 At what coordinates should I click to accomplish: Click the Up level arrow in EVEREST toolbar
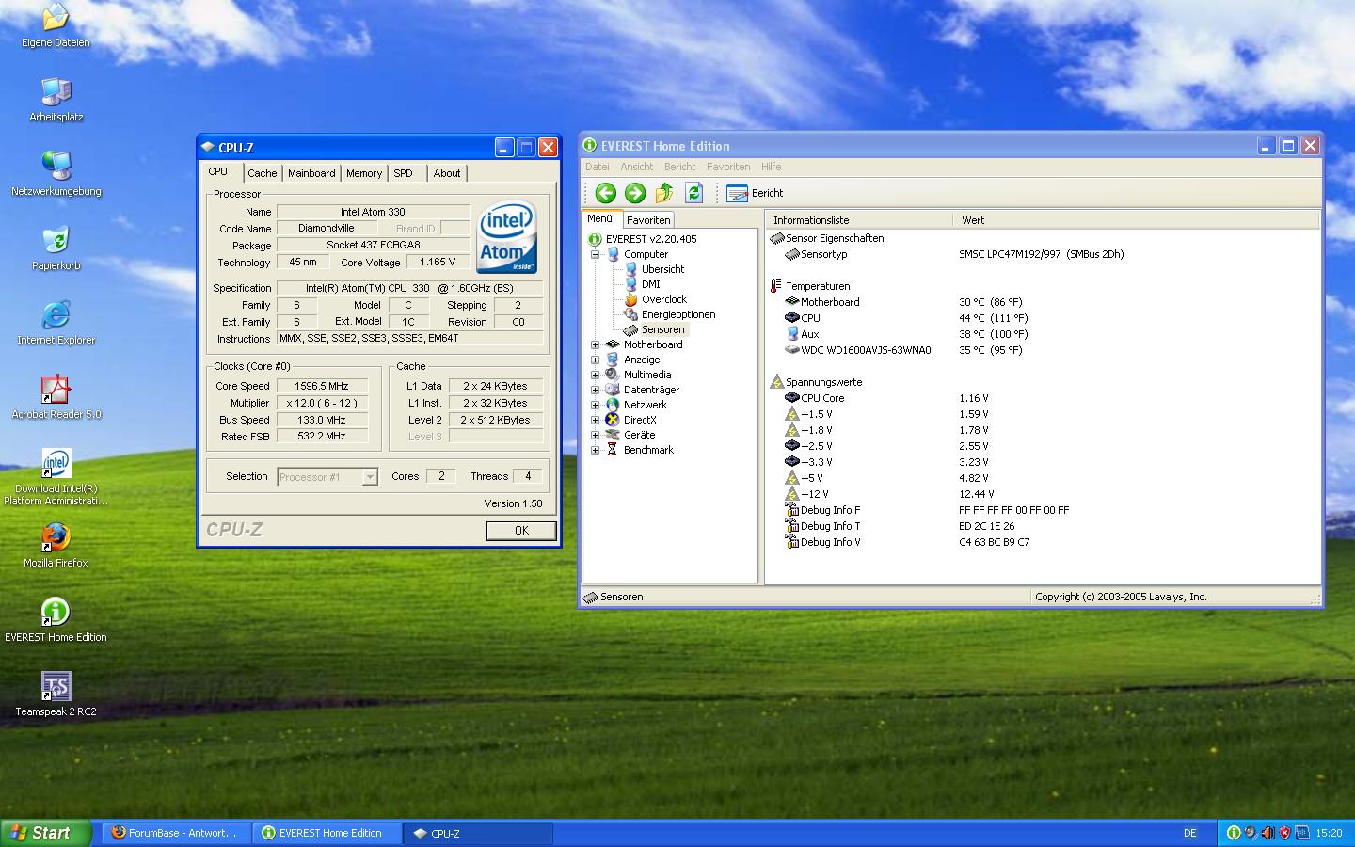(x=664, y=193)
